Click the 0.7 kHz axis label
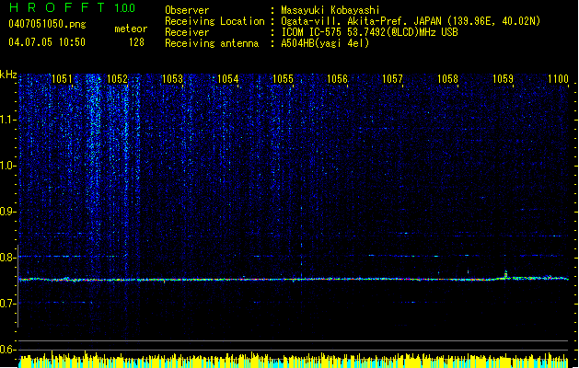The image size is (579, 368). [x=8, y=304]
